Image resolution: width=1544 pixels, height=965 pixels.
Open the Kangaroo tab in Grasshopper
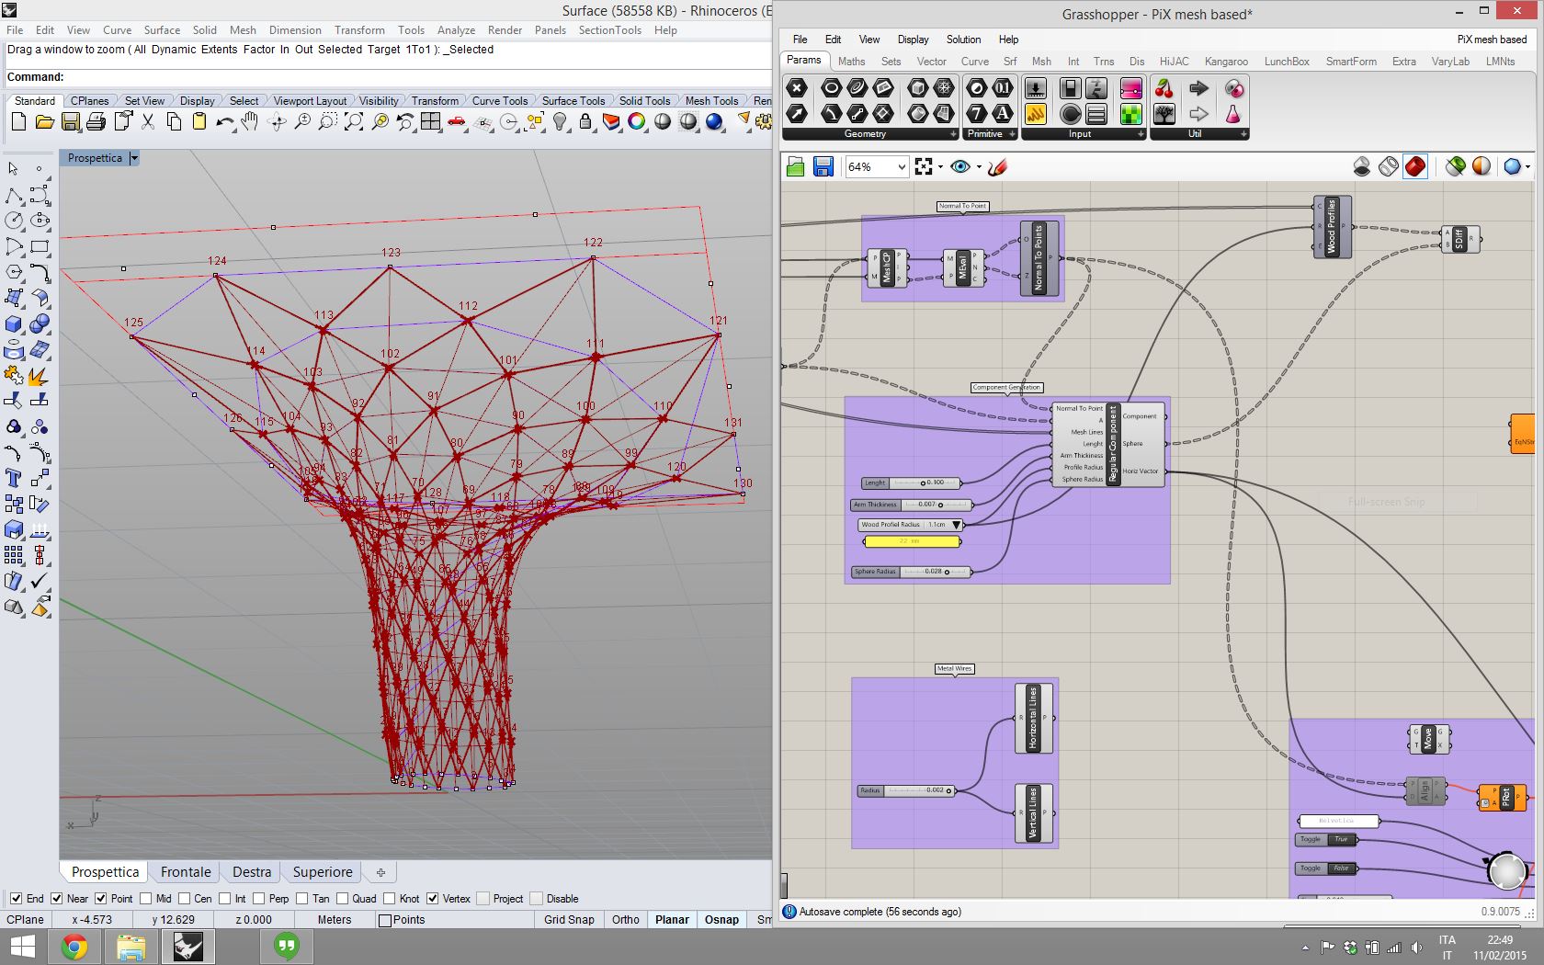[1226, 62]
